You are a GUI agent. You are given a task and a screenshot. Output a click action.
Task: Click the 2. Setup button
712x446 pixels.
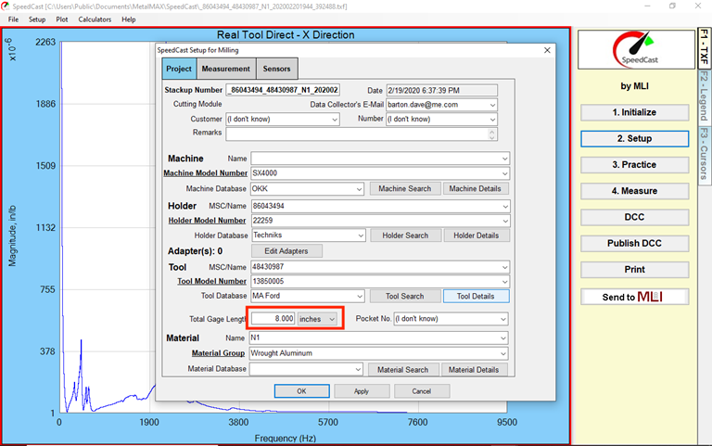[634, 138]
